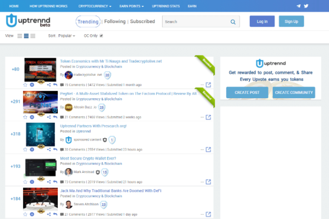Image resolution: width=329 pixels, height=219 pixels.
Task: Click the Log In button
Action: pyautogui.click(x=262, y=21)
